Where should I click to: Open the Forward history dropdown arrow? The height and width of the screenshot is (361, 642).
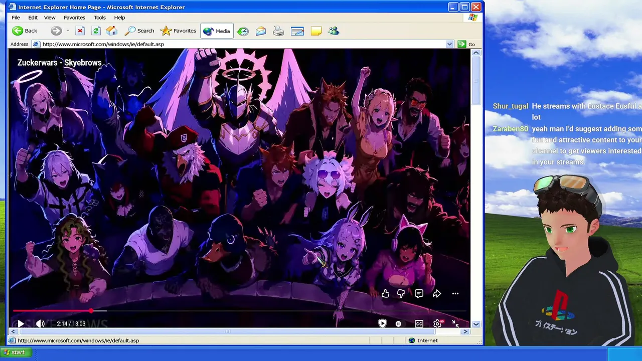point(68,31)
